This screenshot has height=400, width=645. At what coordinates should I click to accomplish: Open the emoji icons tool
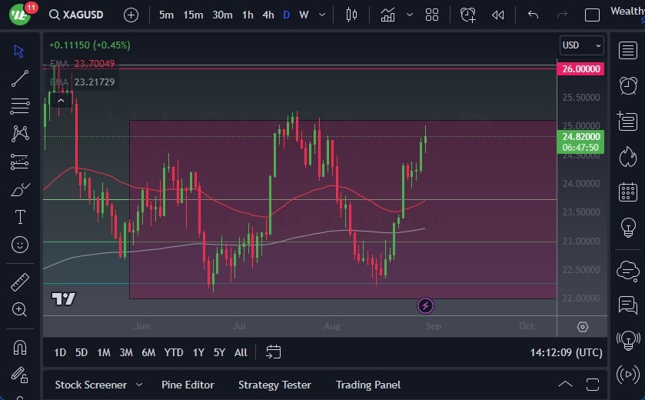[20, 245]
